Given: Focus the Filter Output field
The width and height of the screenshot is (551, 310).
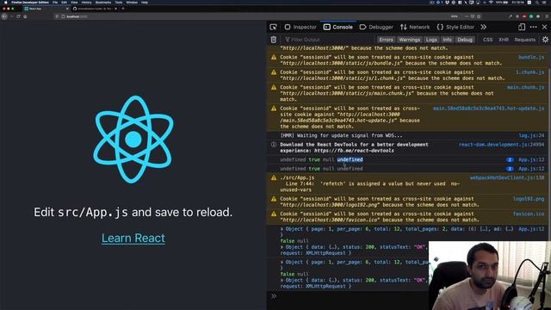Looking at the screenshot, I should (329, 40).
